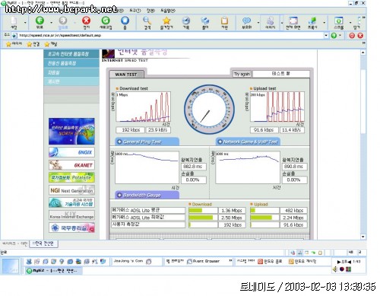The image size is (380, 296).
Task: Open the address bar URL dropdown
Action: click(326, 36)
